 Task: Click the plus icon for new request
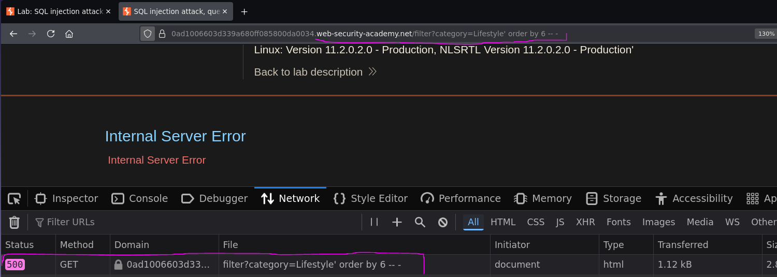pos(397,222)
